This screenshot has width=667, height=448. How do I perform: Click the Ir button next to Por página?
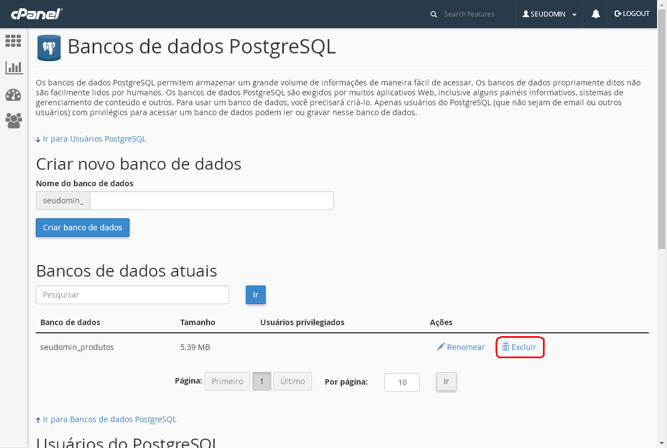pos(447,381)
